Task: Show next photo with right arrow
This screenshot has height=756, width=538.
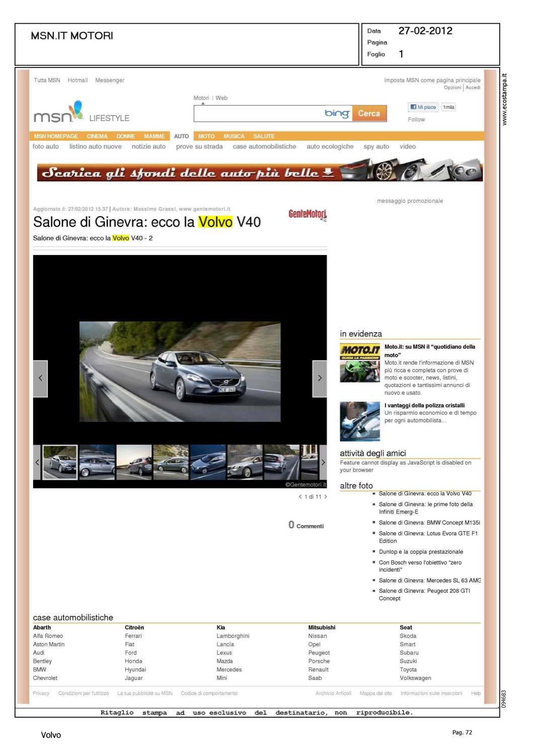Action: (x=319, y=379)
